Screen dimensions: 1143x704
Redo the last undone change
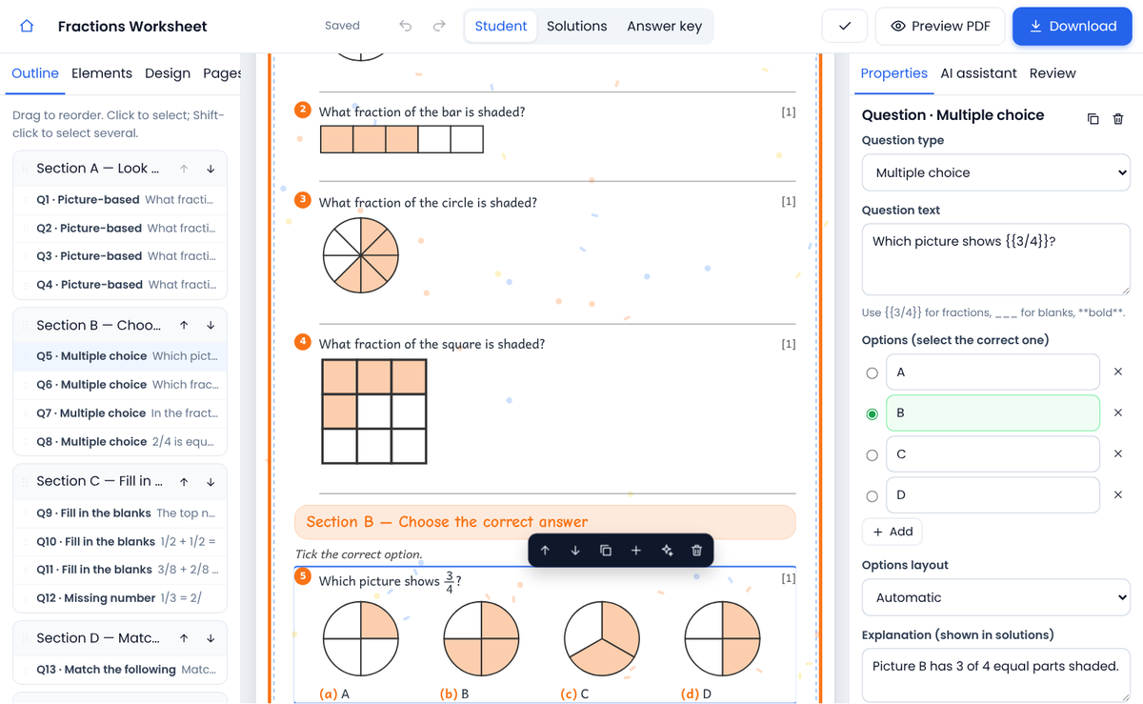point(439,26)
